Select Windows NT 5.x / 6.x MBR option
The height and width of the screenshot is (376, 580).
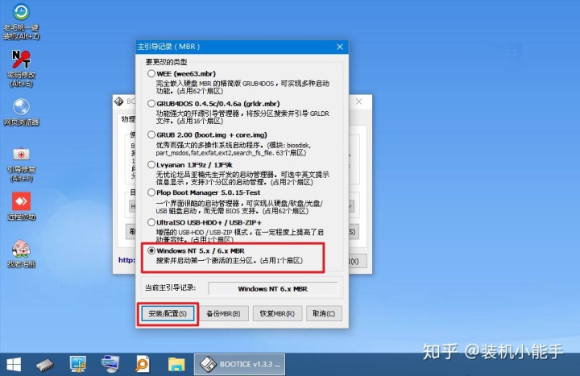click(151, 250)
